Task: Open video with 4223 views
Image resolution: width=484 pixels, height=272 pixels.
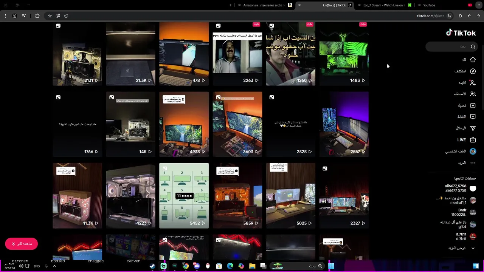Action: pyautogui.click(x=130, y=196)
